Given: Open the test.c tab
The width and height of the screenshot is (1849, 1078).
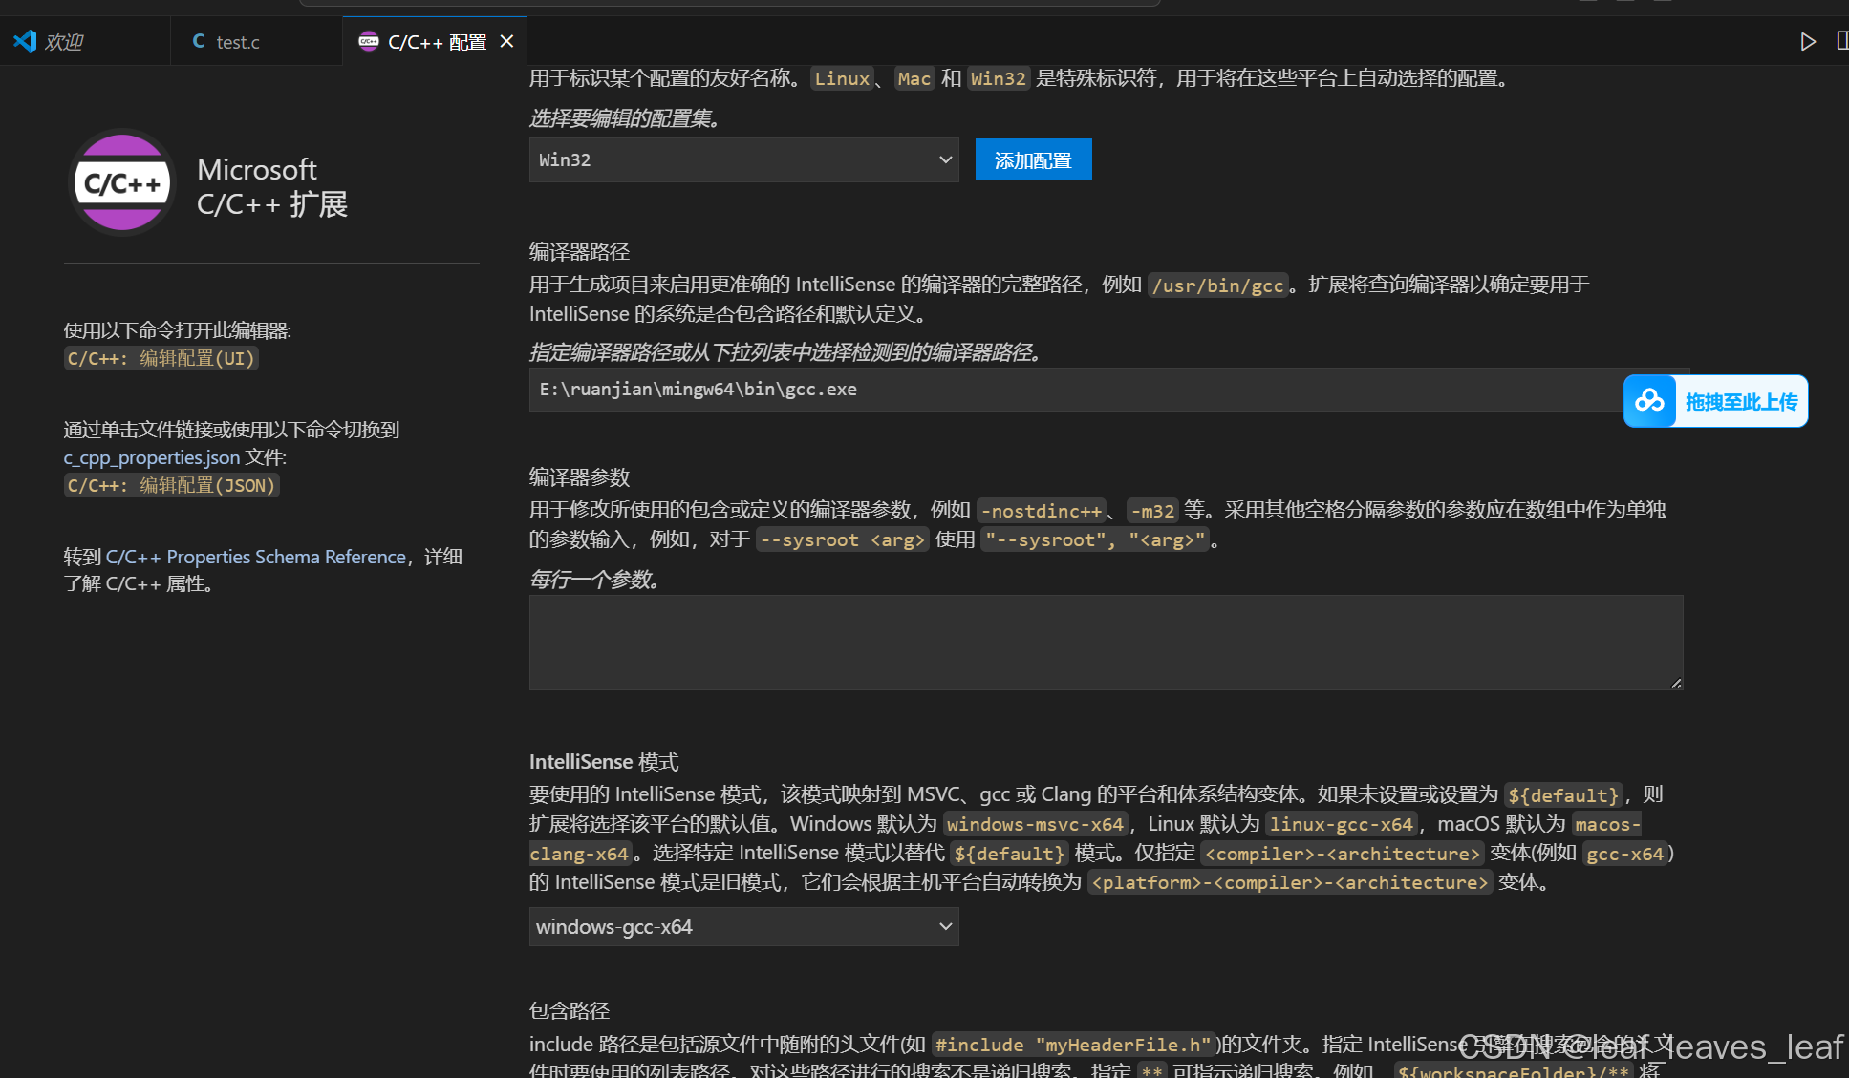Looking at the screenshot, I should pos(256,41).
